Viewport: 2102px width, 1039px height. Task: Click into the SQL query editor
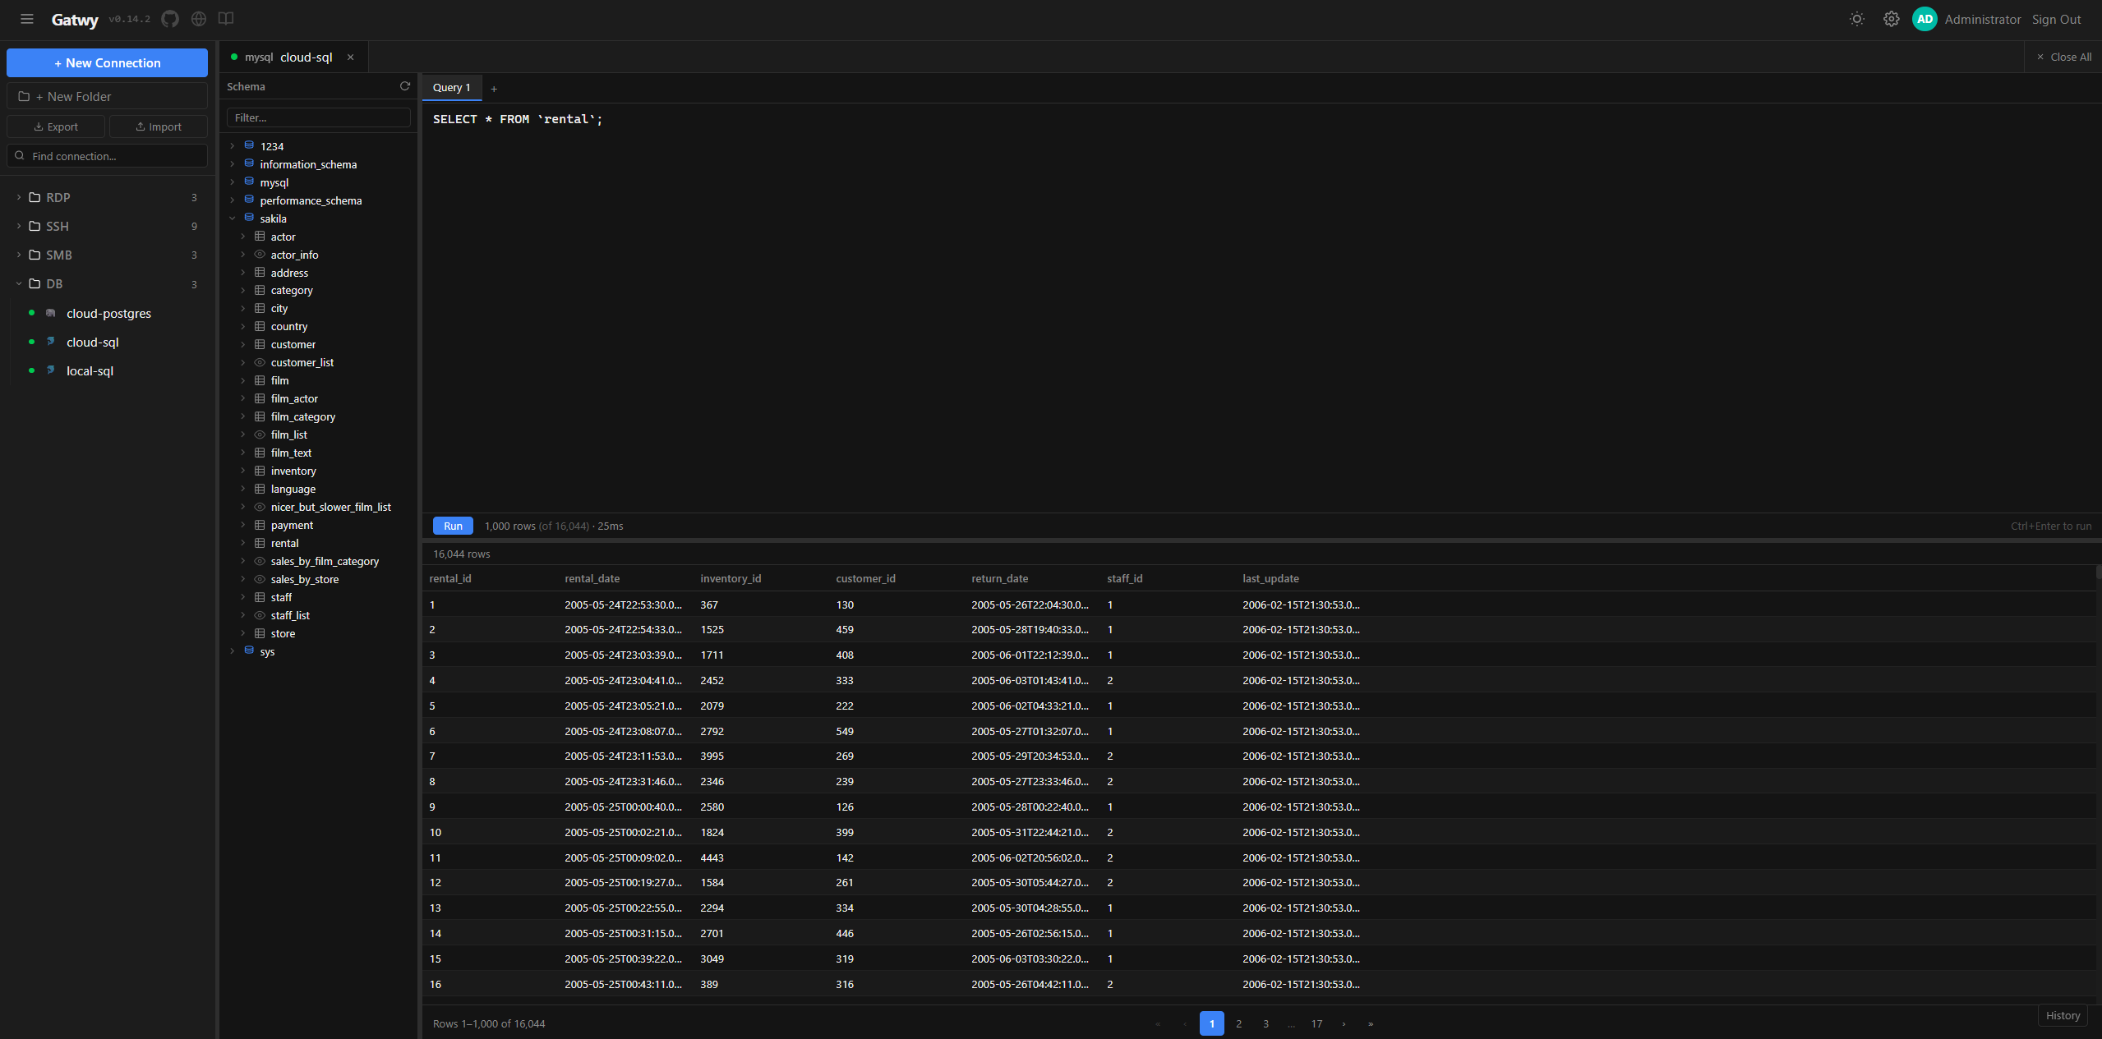[x=1261, y=308]
